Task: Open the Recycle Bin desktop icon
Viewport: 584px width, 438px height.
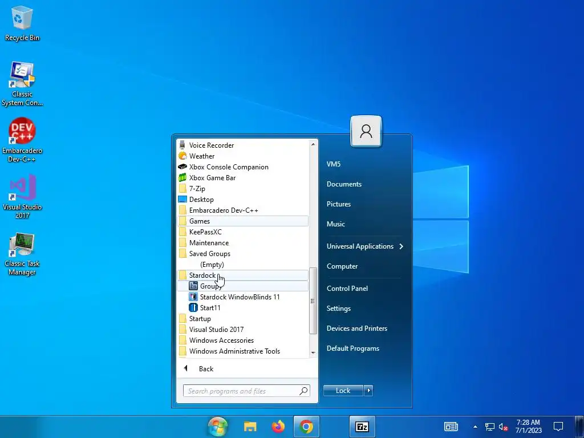Action: pyautogui.click(x=22, y=23)
